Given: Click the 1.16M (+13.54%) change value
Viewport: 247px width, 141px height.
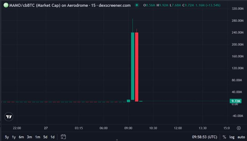Looking at the screenshot, I should pyautogui.click(x=208, y=5).
